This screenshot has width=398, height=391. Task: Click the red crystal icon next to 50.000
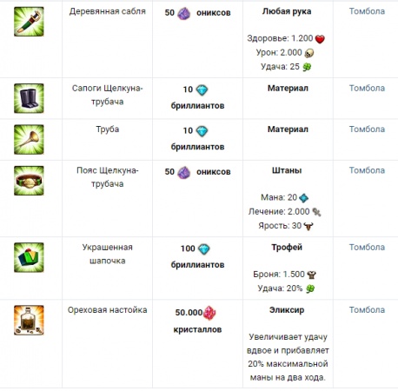click(209, 313)
